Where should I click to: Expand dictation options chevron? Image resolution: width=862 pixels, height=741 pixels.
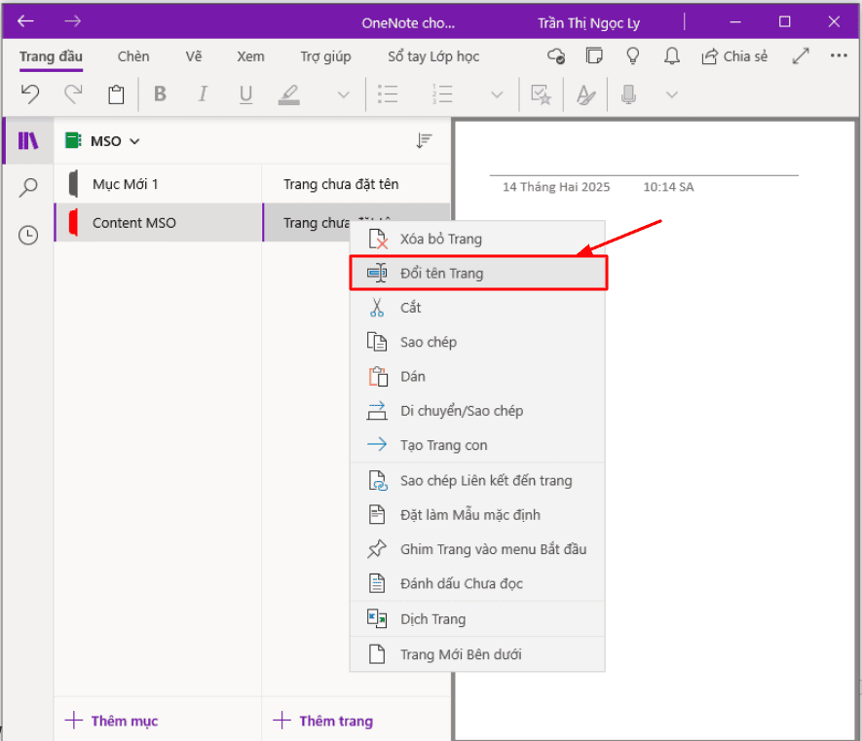672,94
